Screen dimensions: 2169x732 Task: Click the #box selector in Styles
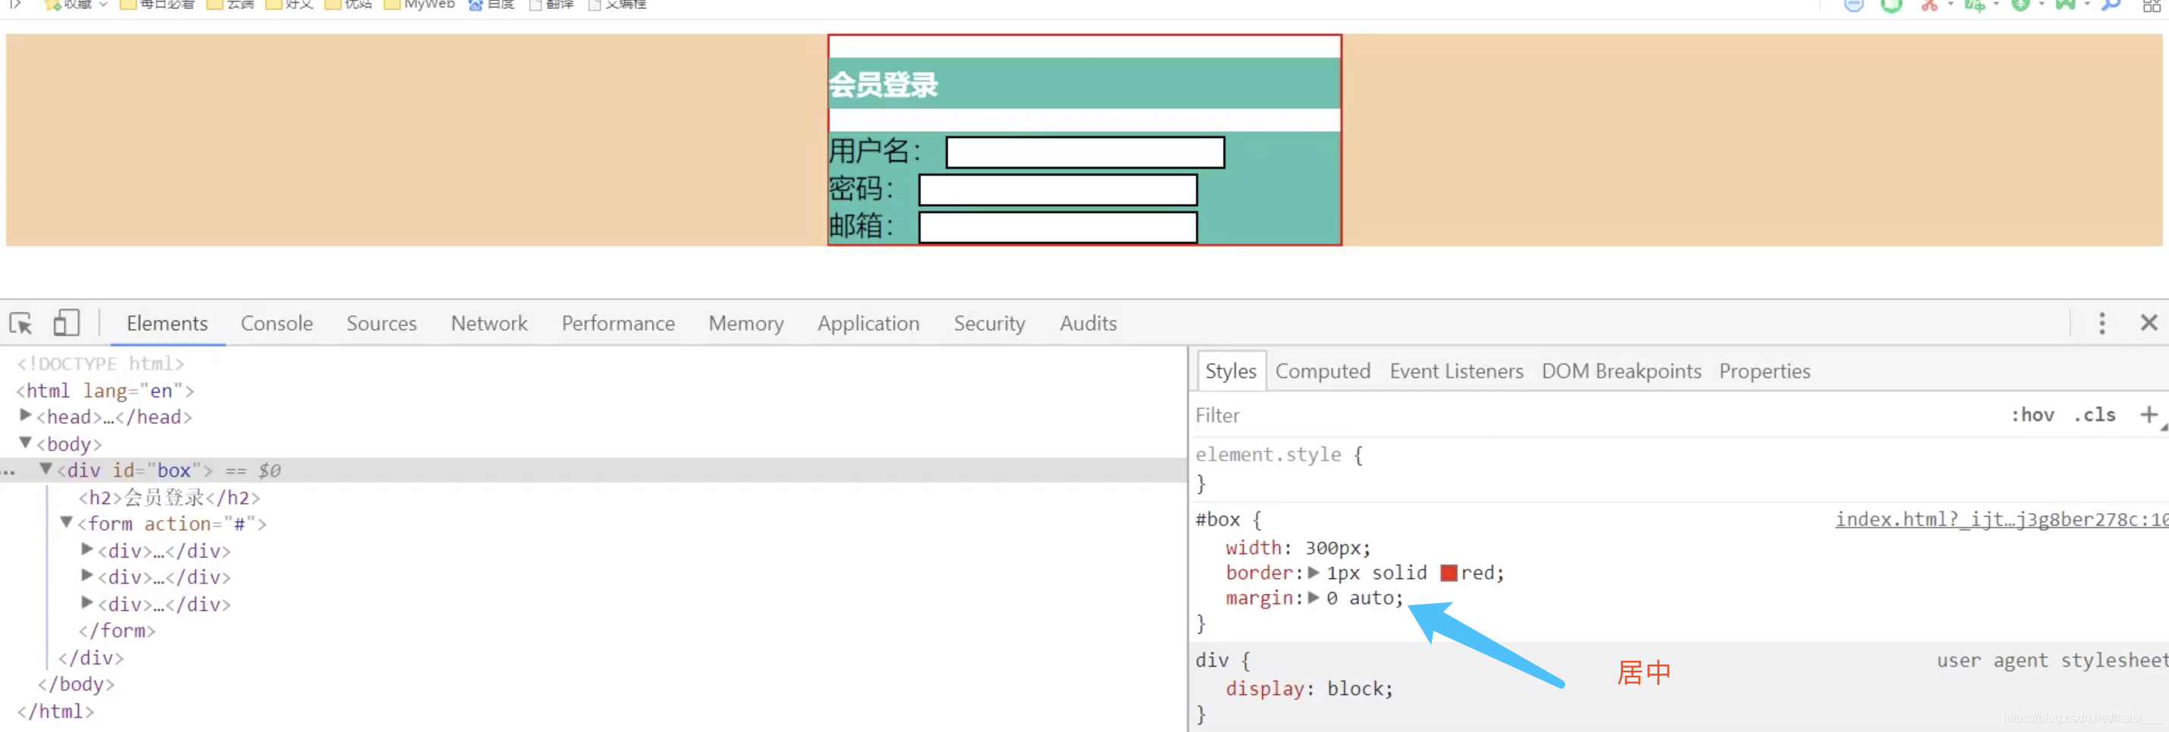(x=1217, y=520)
